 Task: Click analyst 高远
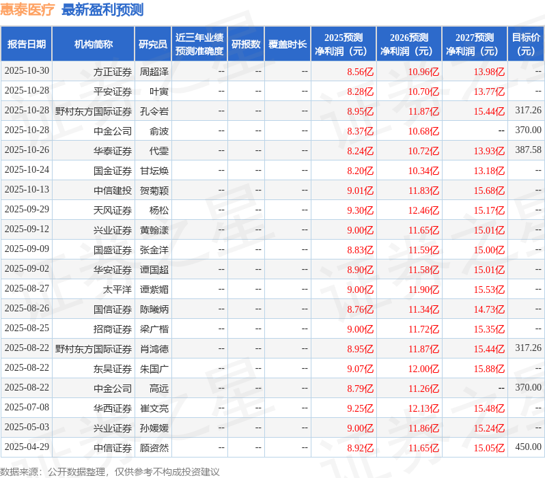[x=159, y=389]
